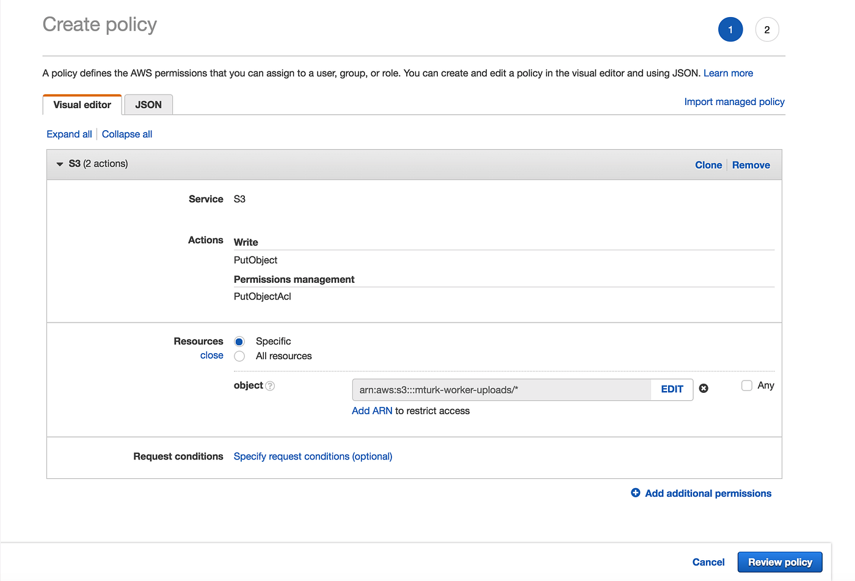Click the plus icon beside Add additional permissions
The image size is (855, 581).
coord(636,493)
